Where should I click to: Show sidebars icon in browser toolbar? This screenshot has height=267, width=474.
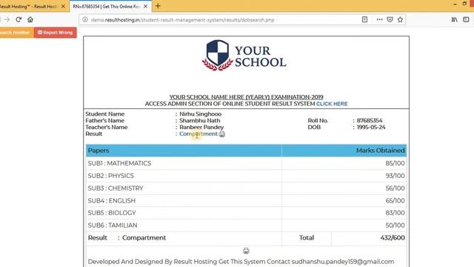pos(466,20)
